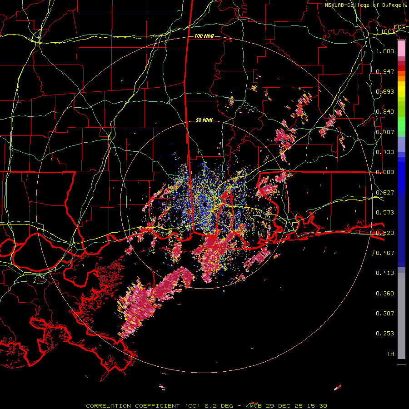409x409 pixels.
Task: Click the gray lower band of the color bar
Action: coord(401,316)
